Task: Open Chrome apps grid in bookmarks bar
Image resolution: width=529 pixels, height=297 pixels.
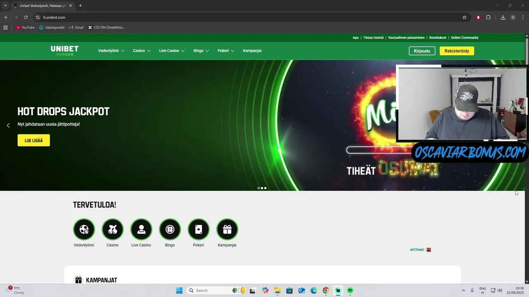Action: coord(5,28)
